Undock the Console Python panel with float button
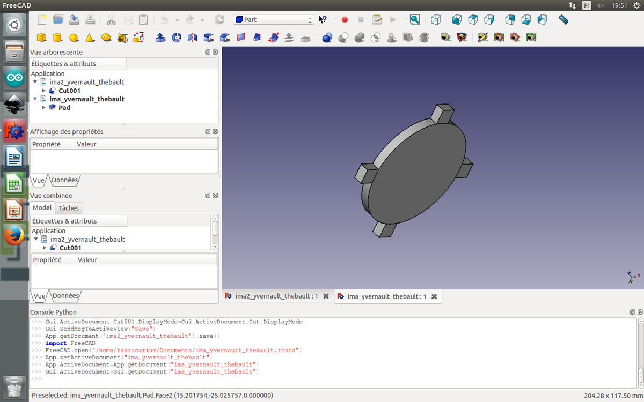 pyautogui.click(x=632, y=312)
